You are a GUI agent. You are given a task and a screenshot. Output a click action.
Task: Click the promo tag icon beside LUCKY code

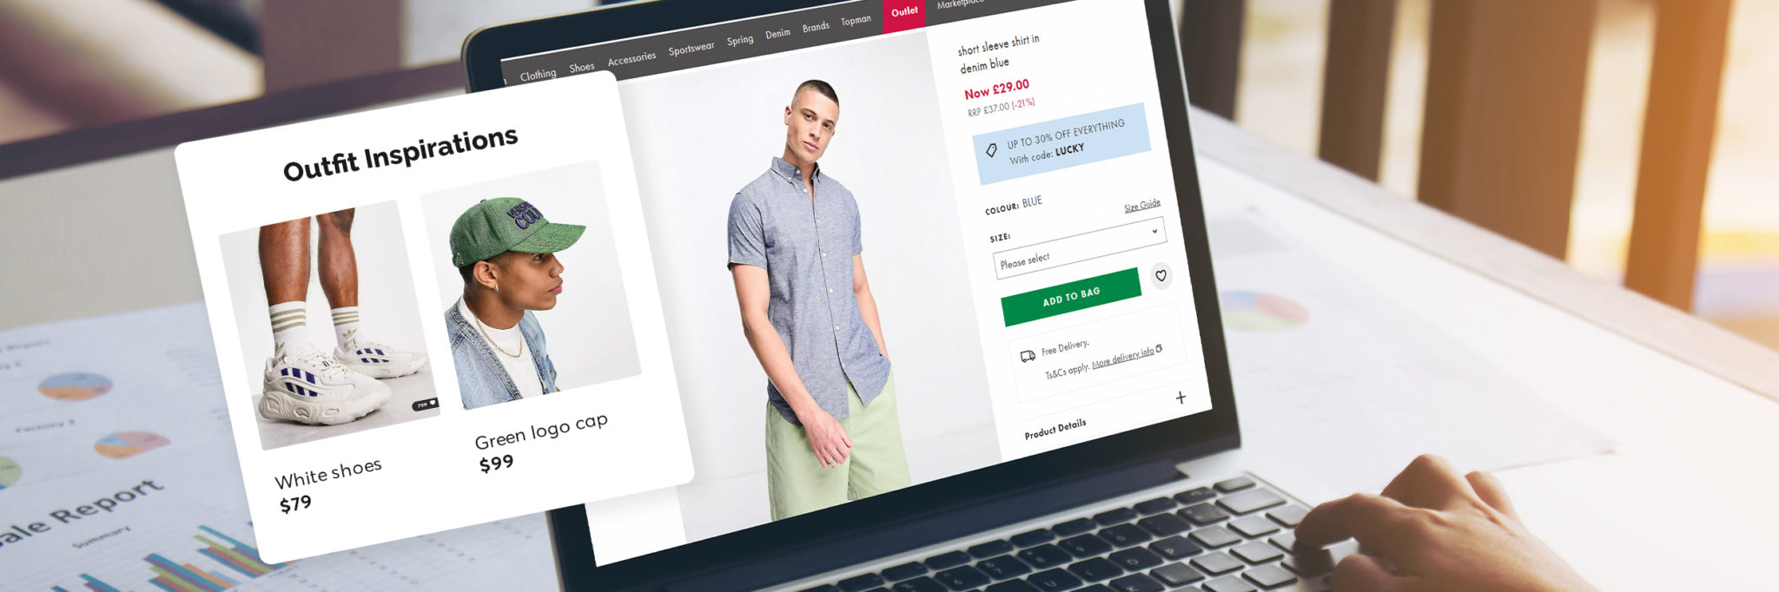click(x=991, y=150)
